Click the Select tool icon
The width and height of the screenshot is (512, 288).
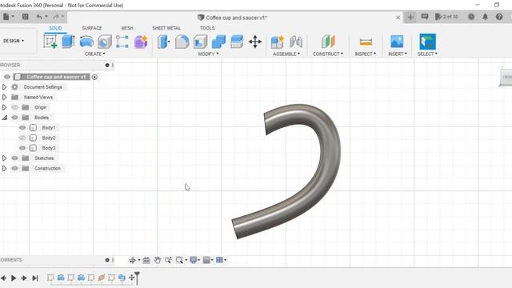point(427,42)
